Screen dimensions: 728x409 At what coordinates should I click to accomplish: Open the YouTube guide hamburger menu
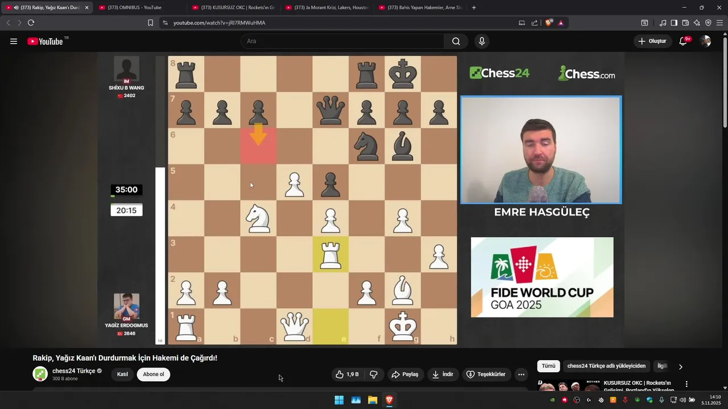click(x=14, y=41)
